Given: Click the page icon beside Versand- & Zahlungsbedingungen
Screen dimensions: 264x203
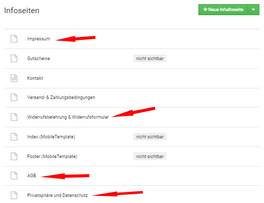Looking at the screenshot, I should pyautogui.click(x=14, y=97).
